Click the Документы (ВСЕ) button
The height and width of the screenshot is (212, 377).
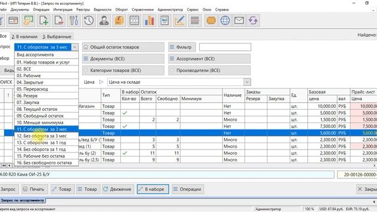click(x=123, y=59)
